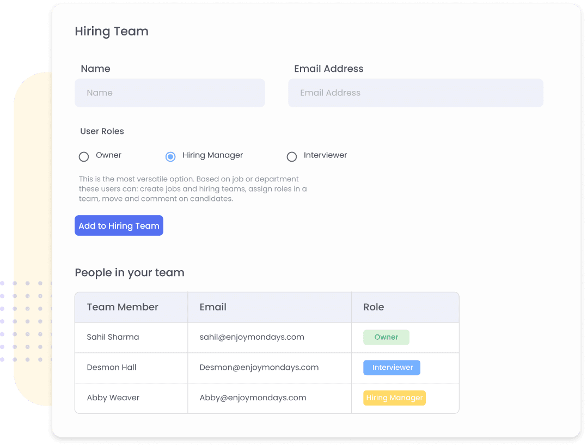Click the Email Address label above the field

pyautogui.click(x=329, y=69)
